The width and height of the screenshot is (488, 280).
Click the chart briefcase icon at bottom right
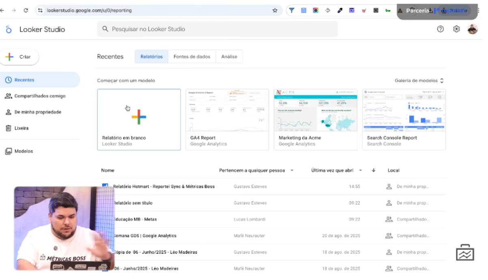pos(465,253)
